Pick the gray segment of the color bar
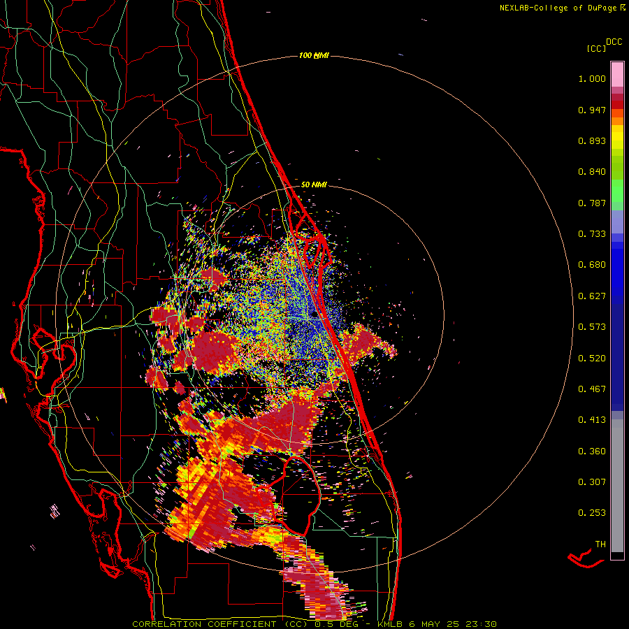629x629 pixels. [x=617, y=486]
